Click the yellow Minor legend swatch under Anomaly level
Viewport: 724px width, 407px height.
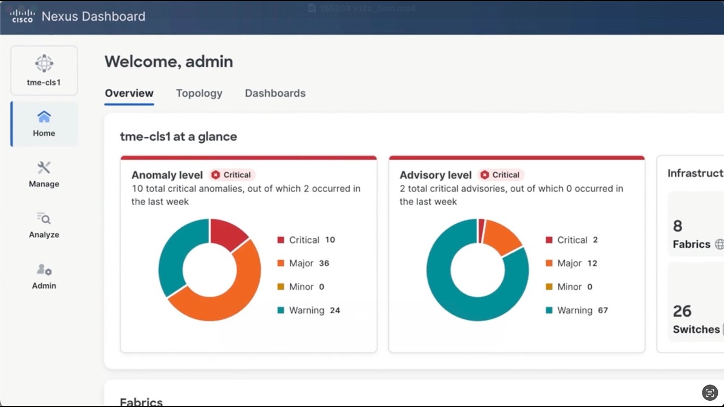click(x=281, y=287)
